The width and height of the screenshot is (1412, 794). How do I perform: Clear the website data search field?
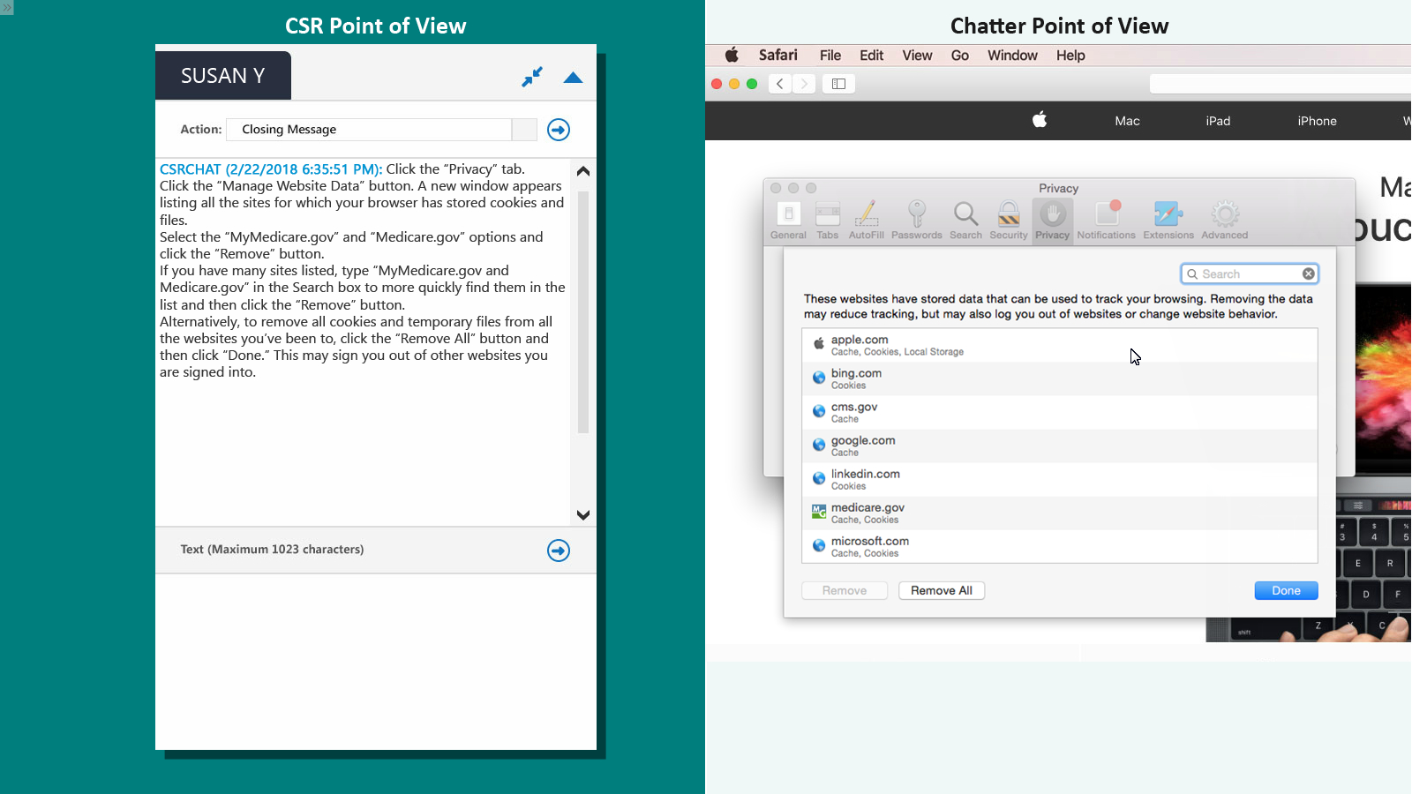click(x=1308, y=273)
